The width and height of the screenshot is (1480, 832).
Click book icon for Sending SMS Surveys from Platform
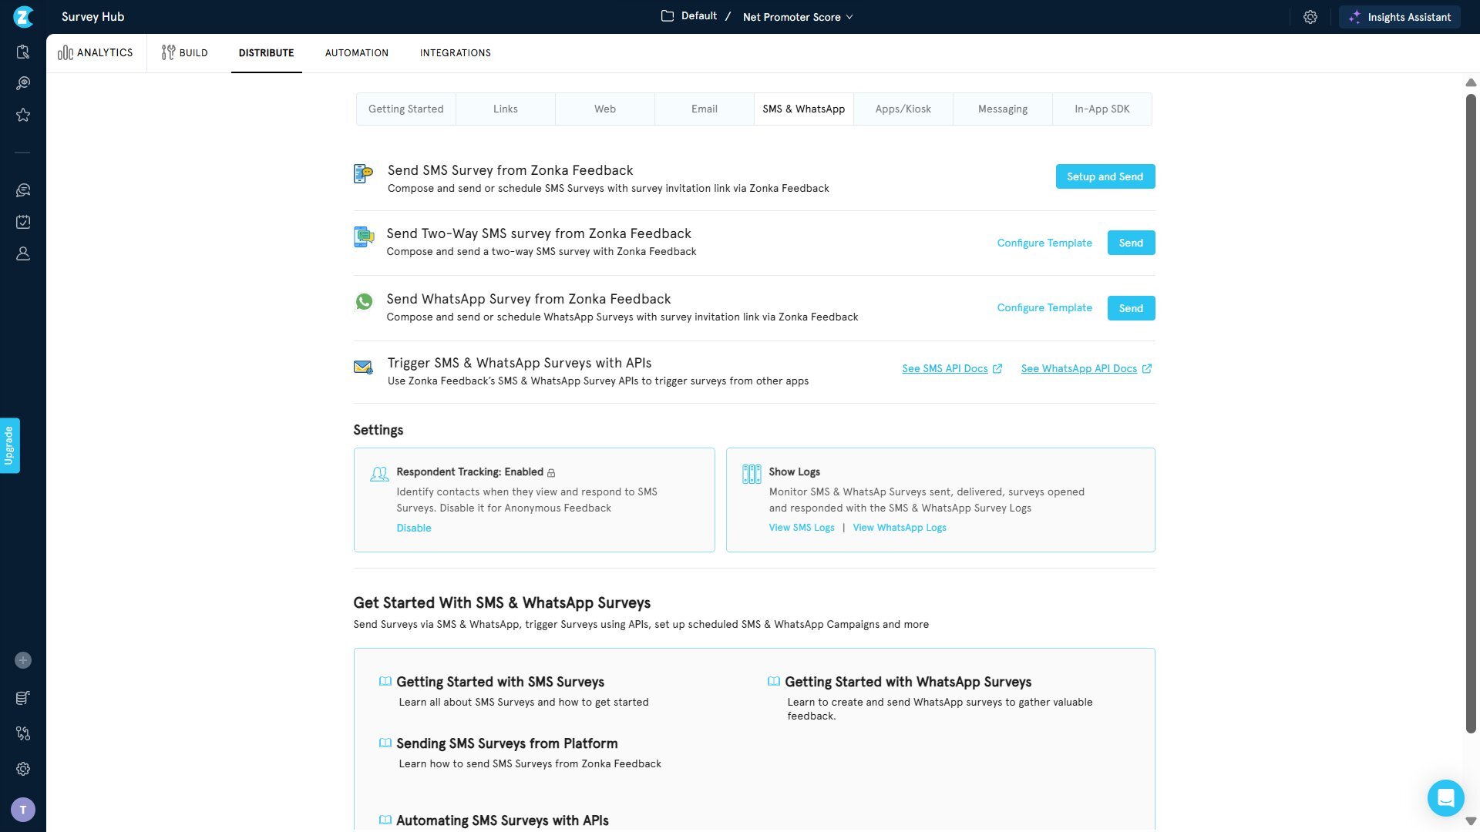(x=385, y=743)
